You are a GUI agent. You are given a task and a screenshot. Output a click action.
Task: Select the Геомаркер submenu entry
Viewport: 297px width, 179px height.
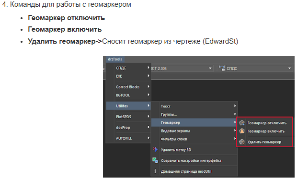[x=194, y=123]
